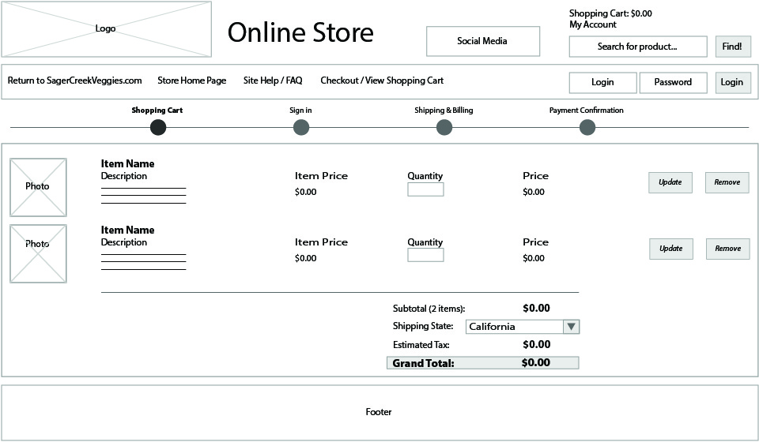Click the Login submit button

click(732, 82)
